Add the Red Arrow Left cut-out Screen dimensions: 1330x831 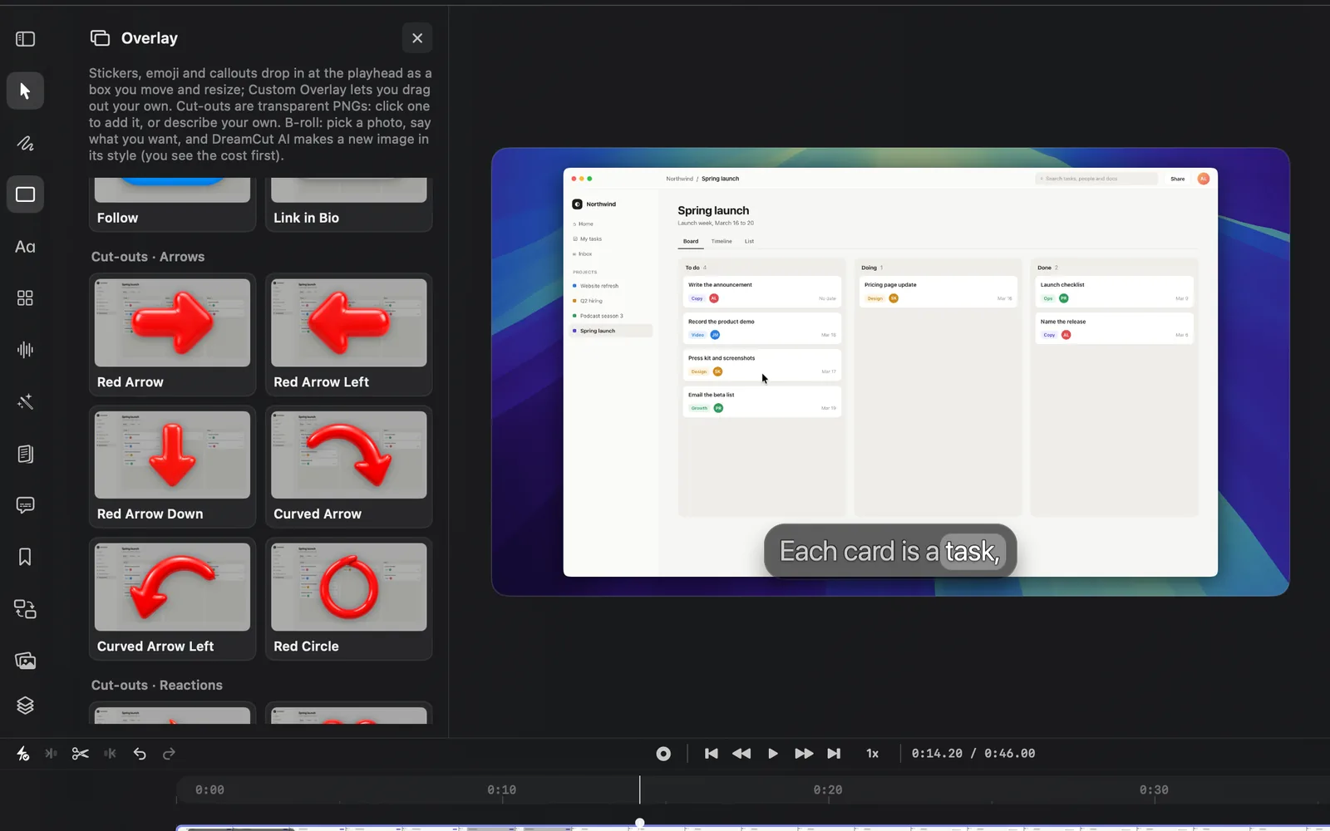pyautogui.click(x=348, y=334)
